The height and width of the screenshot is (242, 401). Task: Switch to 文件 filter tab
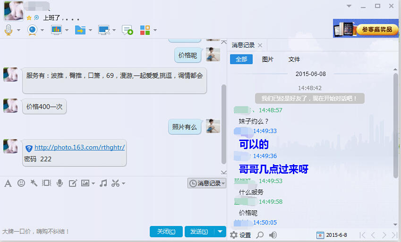294,59
